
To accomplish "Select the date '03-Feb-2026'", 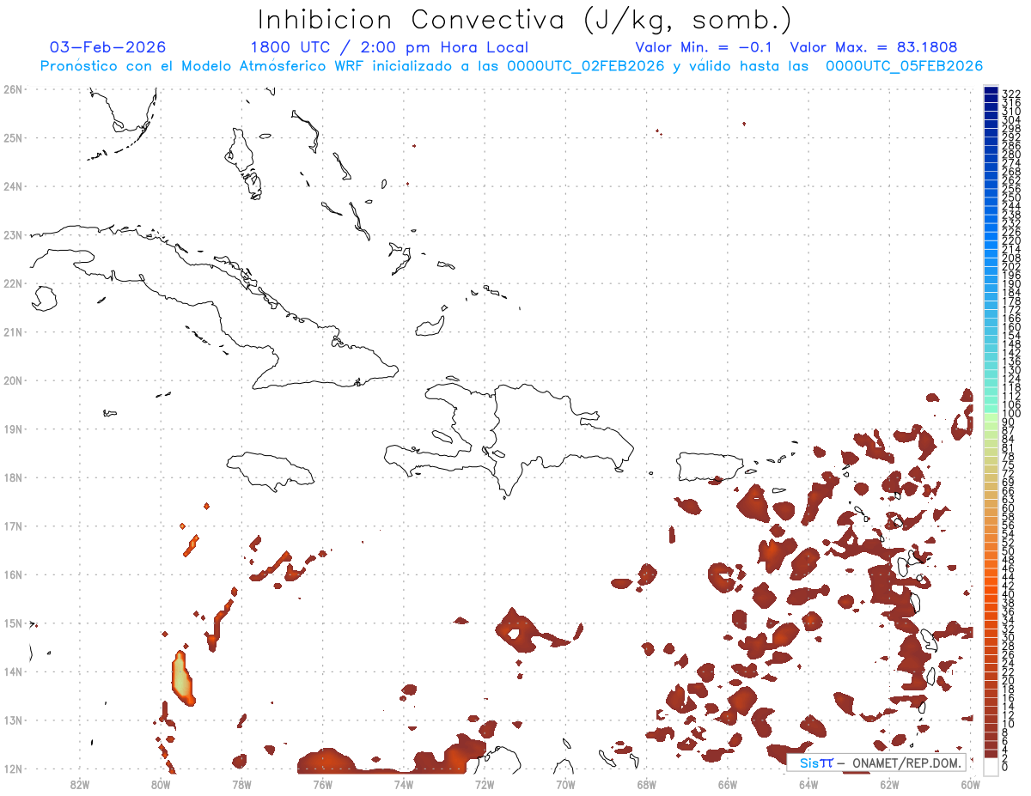I will pos(108,47).
